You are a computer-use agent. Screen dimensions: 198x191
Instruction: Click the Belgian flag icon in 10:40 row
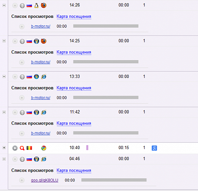pos(29,148)
